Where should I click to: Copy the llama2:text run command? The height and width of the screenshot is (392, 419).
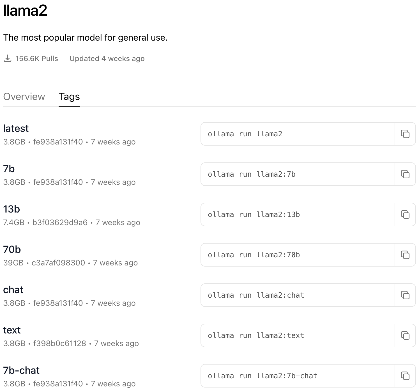click(x=405, y=335)
